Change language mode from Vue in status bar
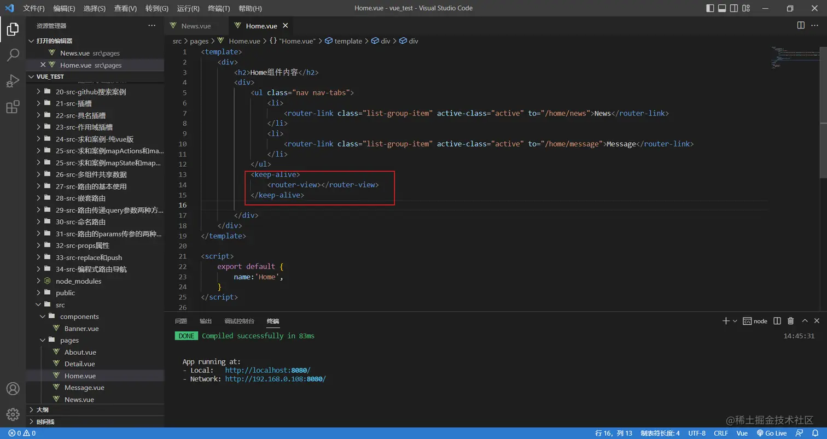The image size is (827, 439). tap(742, 434)
